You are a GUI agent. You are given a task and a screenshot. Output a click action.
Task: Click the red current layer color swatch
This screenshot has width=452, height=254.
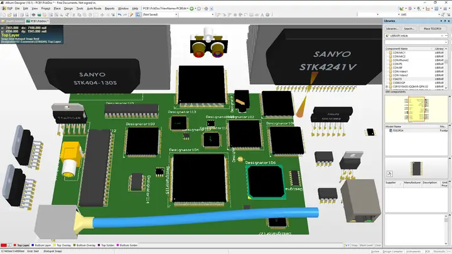coord(4,245)
